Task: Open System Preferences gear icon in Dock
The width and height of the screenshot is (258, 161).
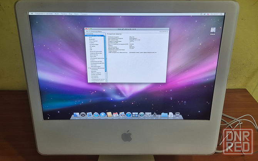Action: click(148, 115)
